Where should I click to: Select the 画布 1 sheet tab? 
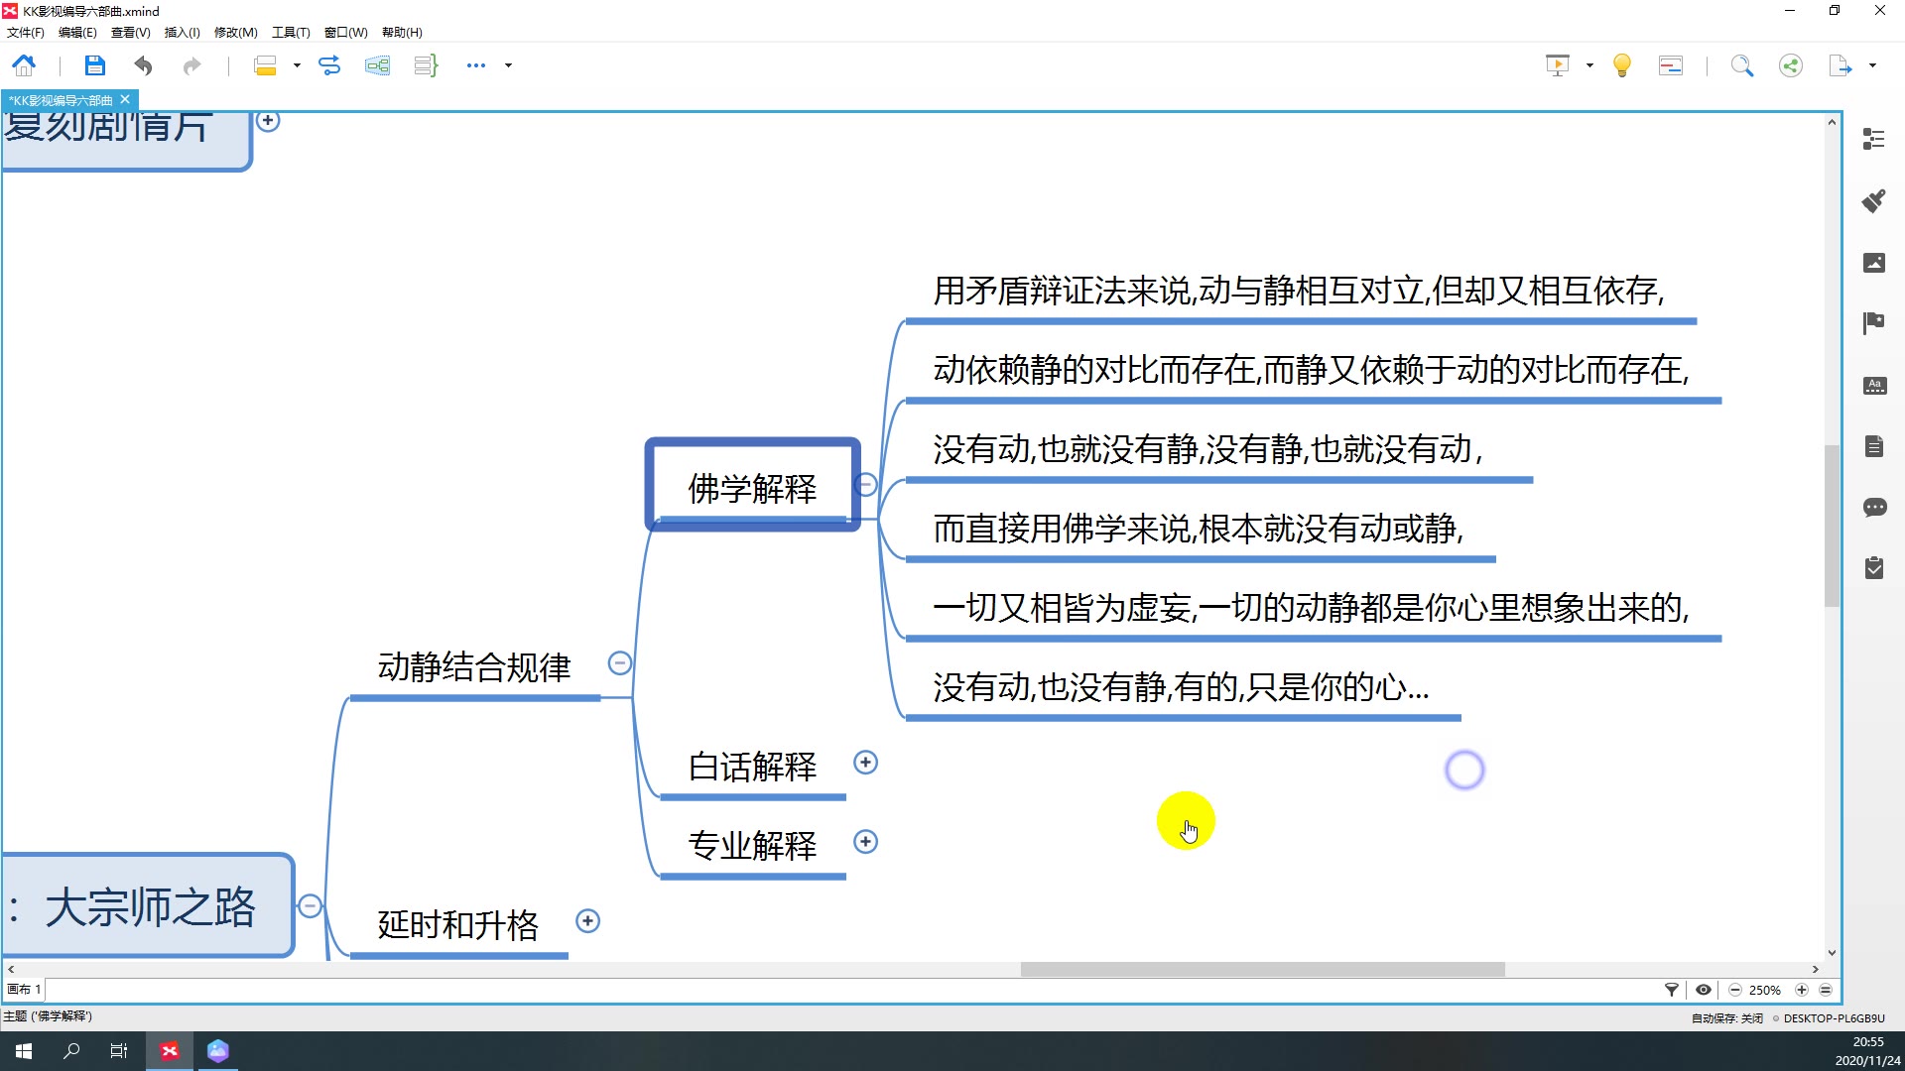coord(24,990)
